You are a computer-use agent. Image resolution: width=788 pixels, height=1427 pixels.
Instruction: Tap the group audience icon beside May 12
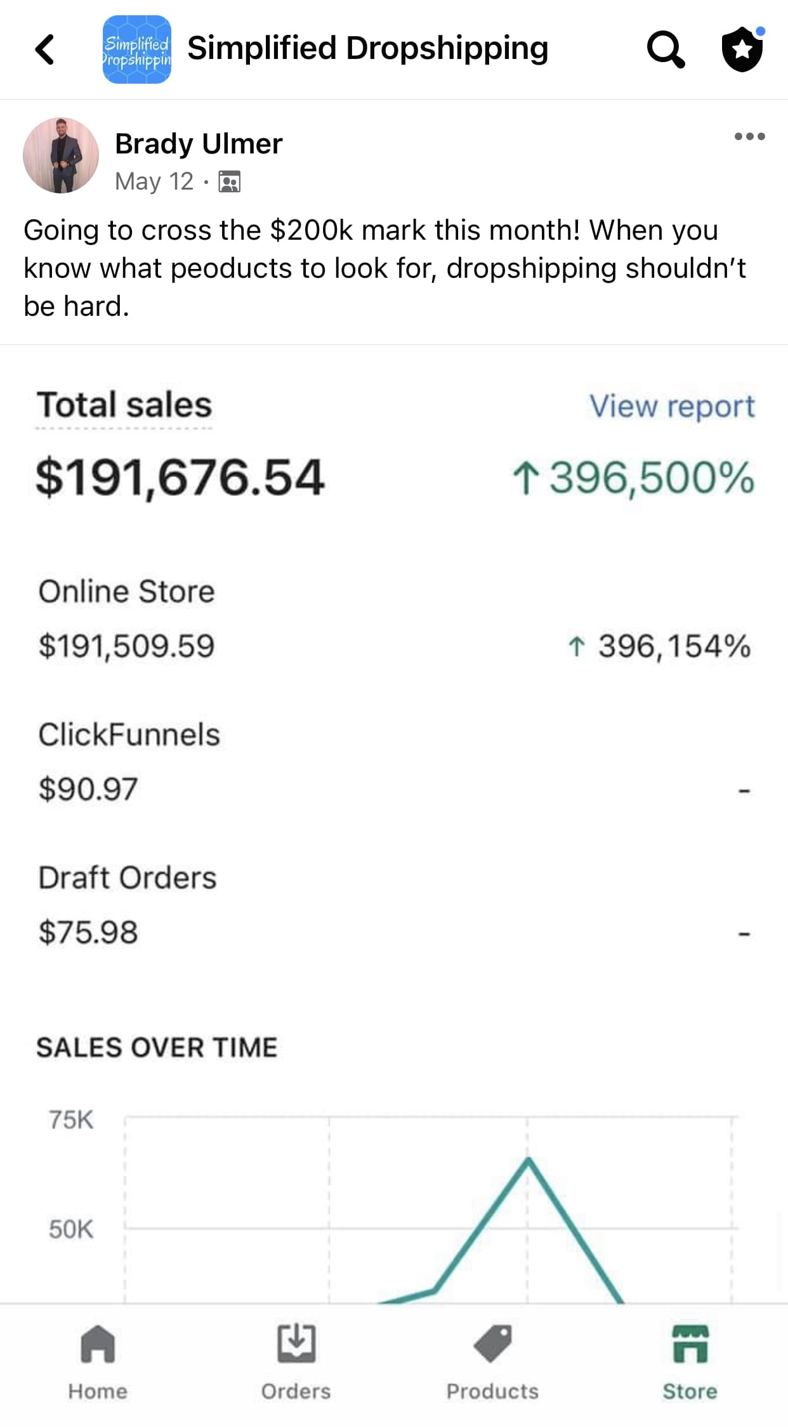[229, 182]
